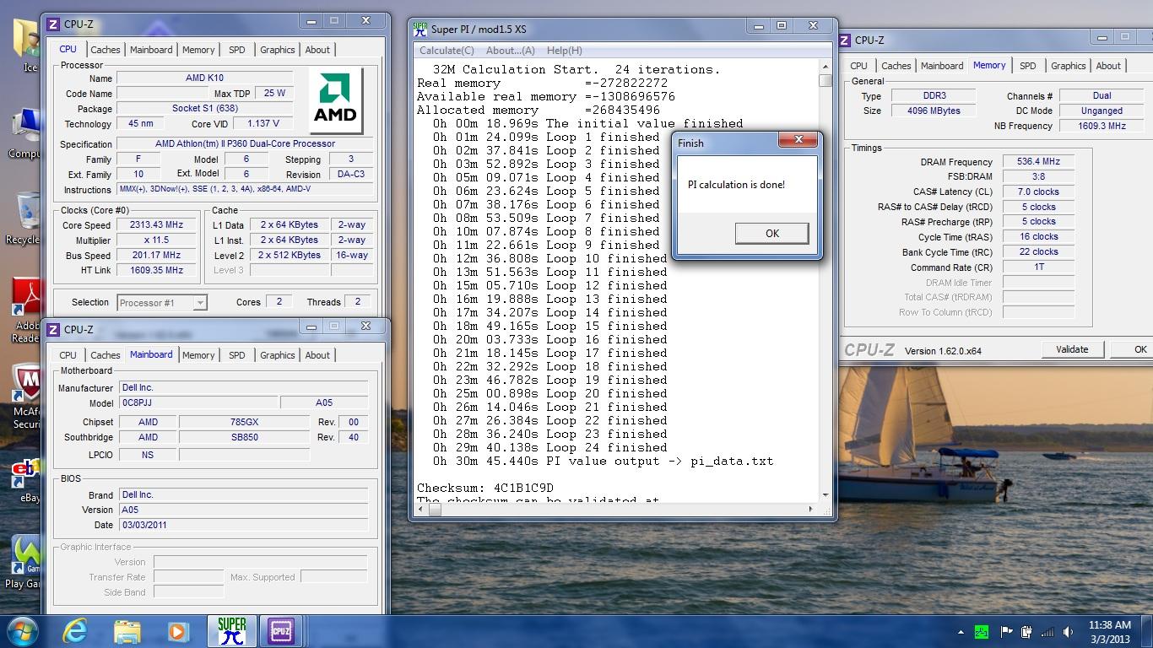Click the McAfee Security desktop icon
Image resolution: width=1153 pixels, height=648 pixels.
27,397
